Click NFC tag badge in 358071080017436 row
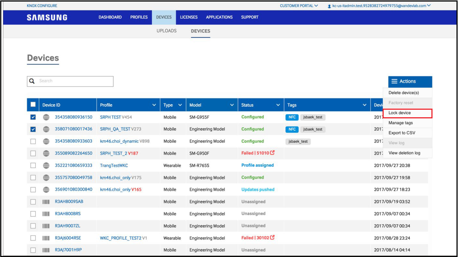 (292, 129)
